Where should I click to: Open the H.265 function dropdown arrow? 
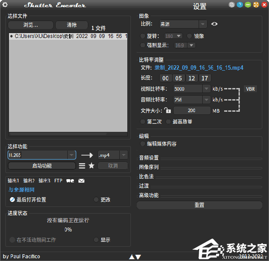(x=72, y=155)
